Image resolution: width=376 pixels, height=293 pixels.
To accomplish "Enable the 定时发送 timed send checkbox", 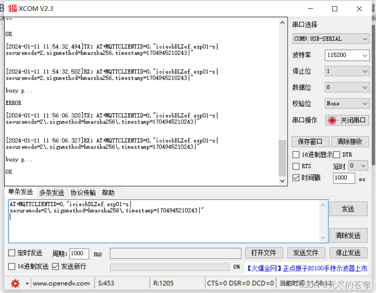I will click(12, 253).
